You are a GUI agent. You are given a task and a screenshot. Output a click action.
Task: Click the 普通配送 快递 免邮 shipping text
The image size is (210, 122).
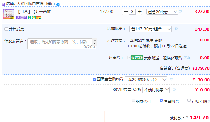tap(146, 40)
